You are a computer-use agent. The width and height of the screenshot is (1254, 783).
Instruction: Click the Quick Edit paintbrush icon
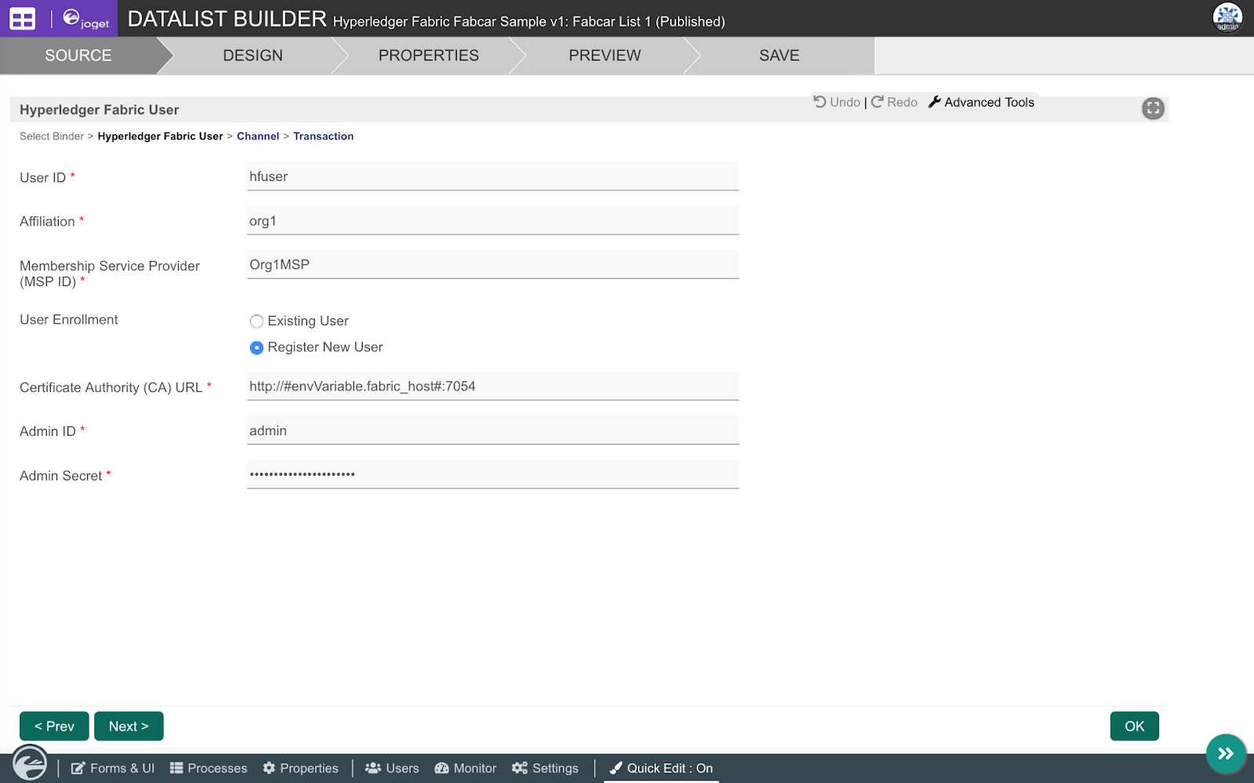[x=616, y=768]
